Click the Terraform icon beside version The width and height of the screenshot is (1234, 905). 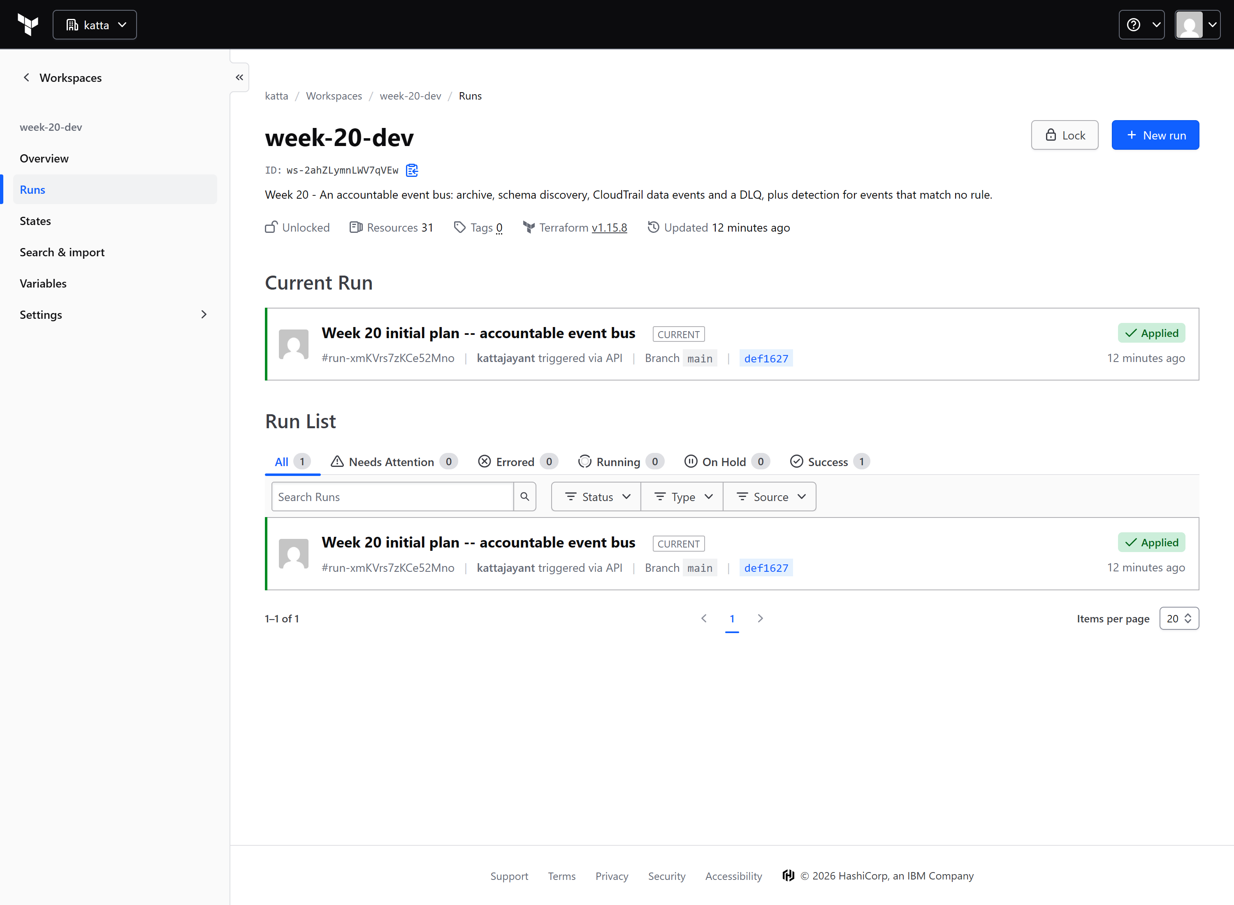pyautogui.click(x=529, y=227)
